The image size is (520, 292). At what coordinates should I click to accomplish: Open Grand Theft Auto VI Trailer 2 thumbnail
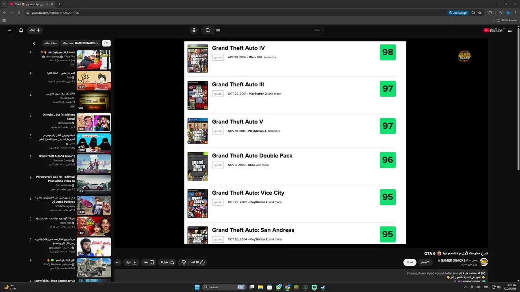pyautogui.click(x=94, y=163)
